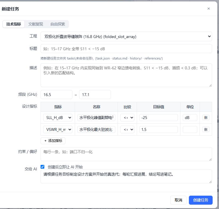Change the comparison operator for SLL_H_dB row
The height and width of the screenshot is (209, 219).
[127, 118]
